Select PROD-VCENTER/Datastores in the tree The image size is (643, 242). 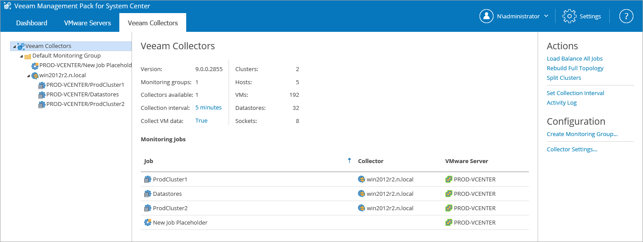82,94
